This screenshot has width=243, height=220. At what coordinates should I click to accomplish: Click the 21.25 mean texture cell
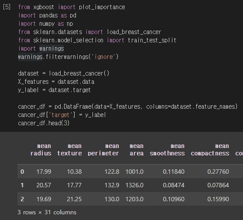point(74,199)
